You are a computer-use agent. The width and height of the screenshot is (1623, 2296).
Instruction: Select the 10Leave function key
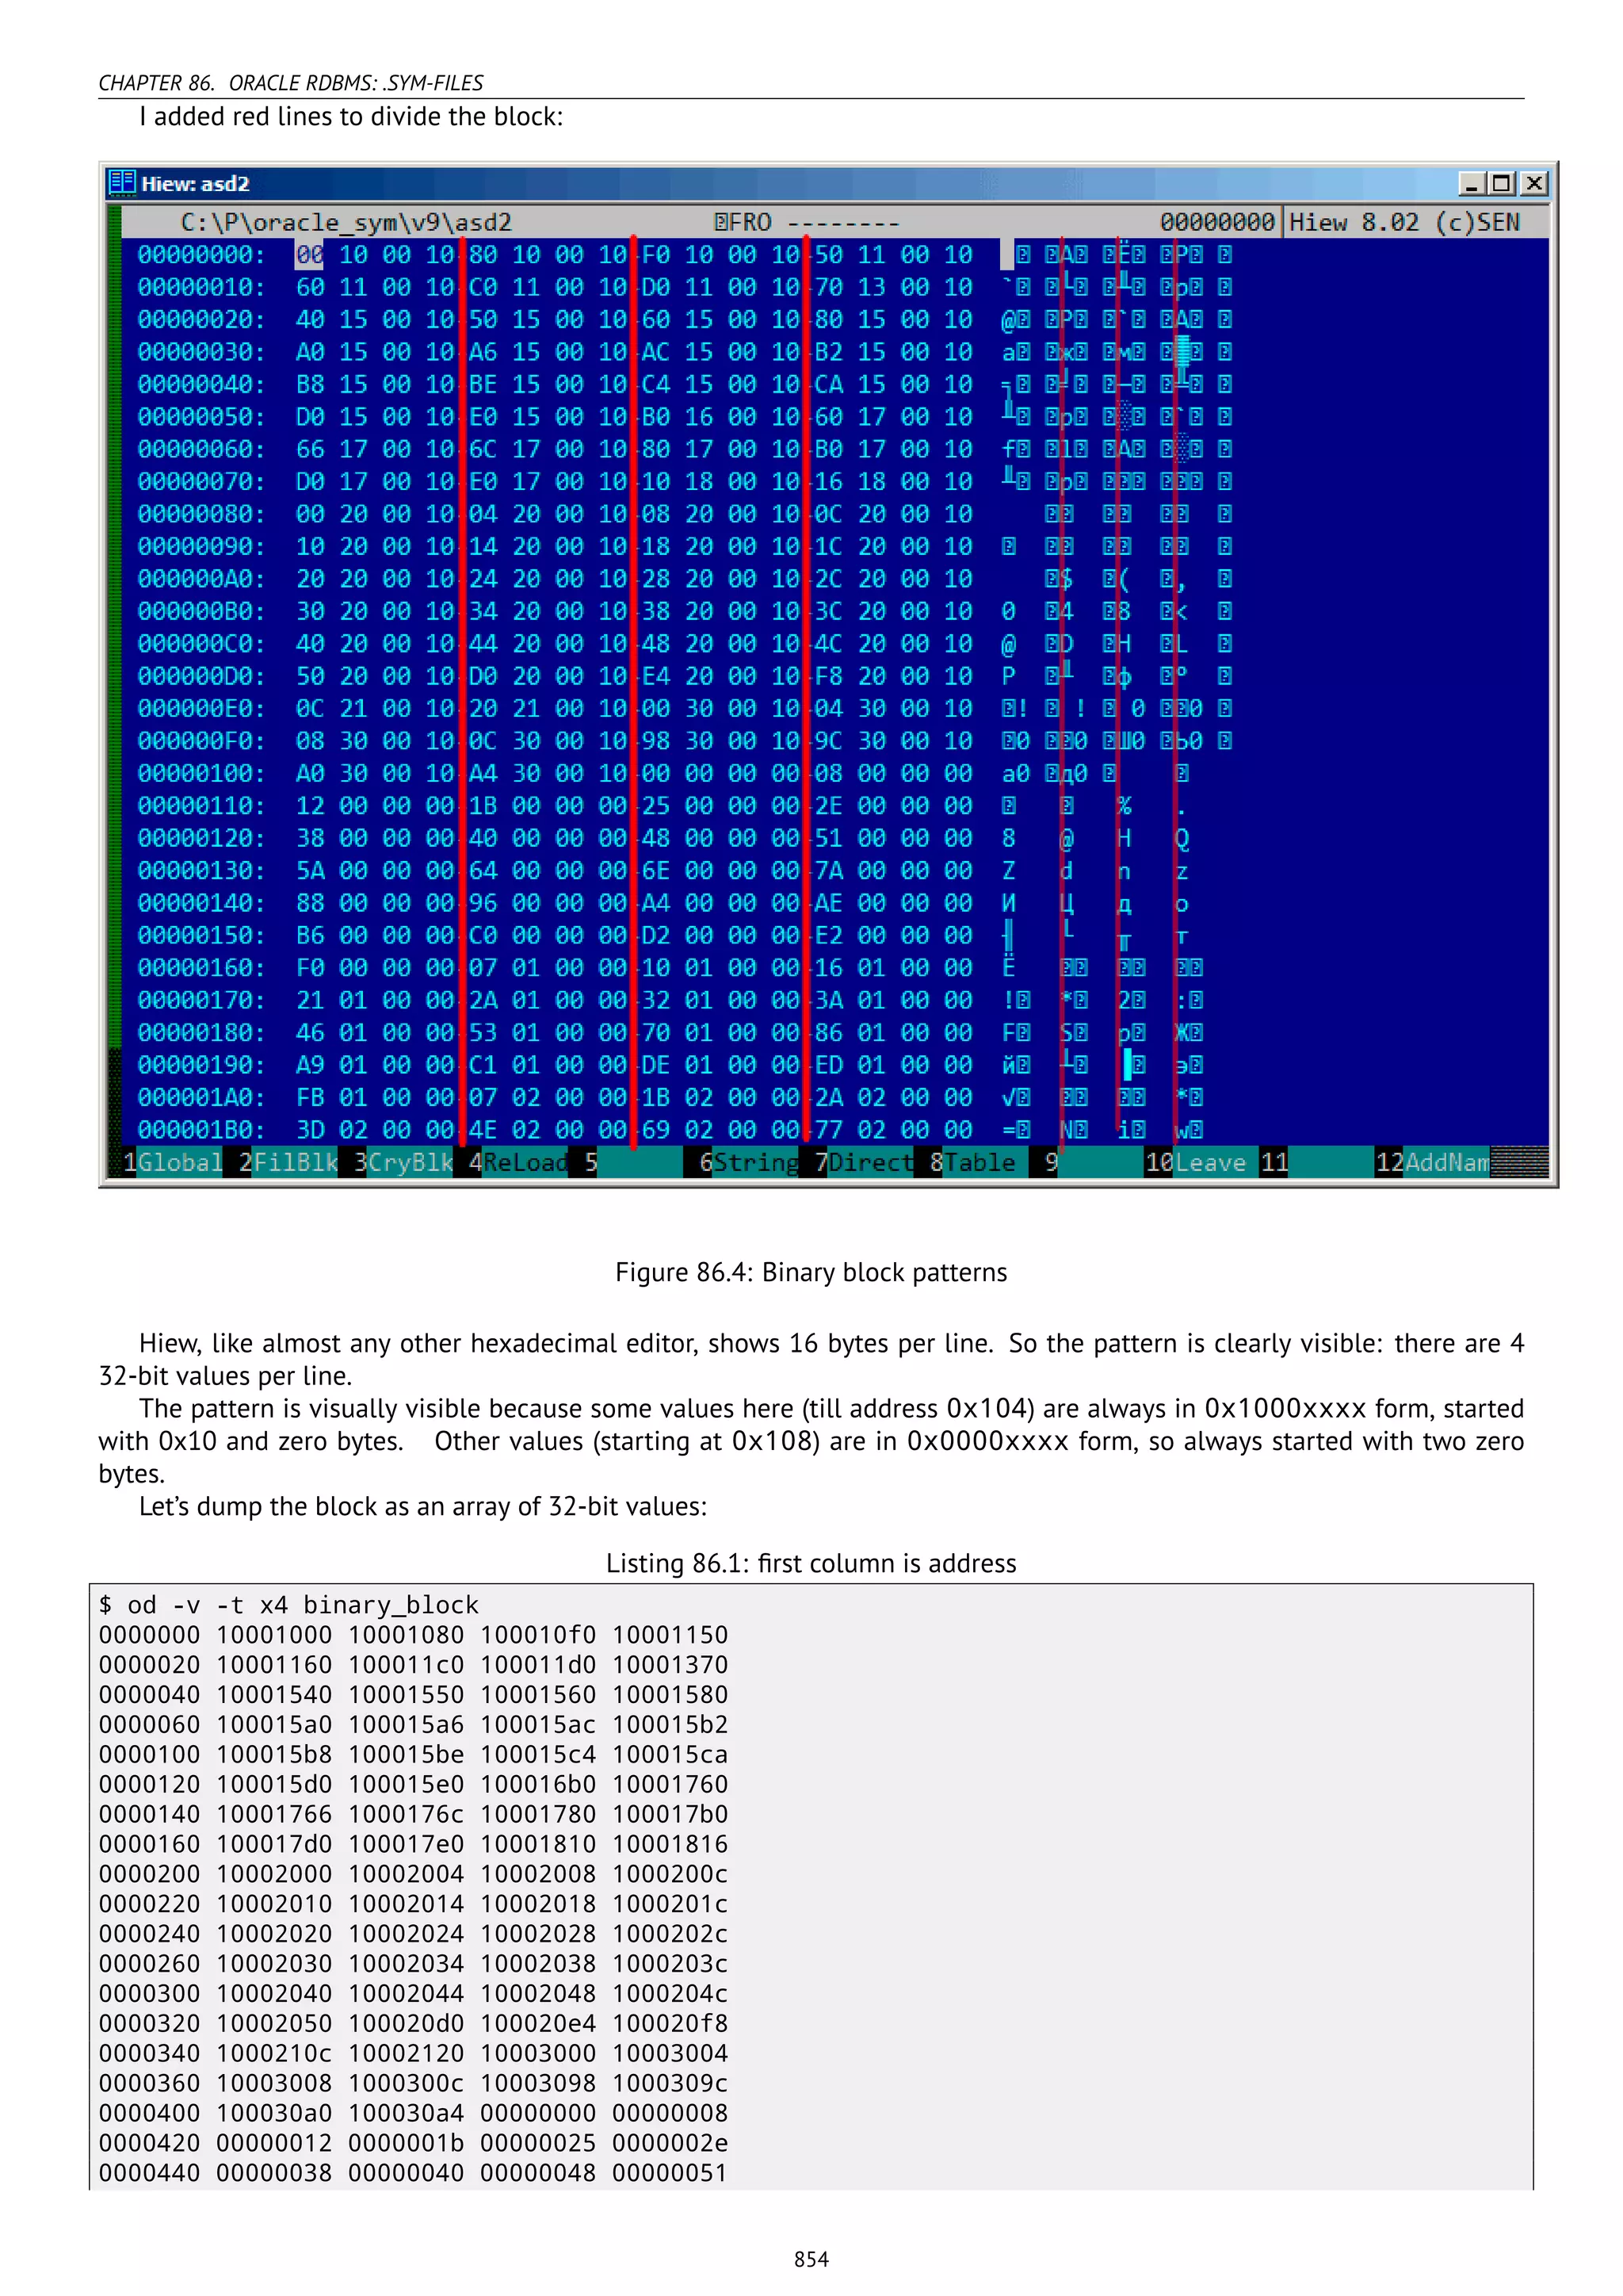click(x=1195, y=1162)
